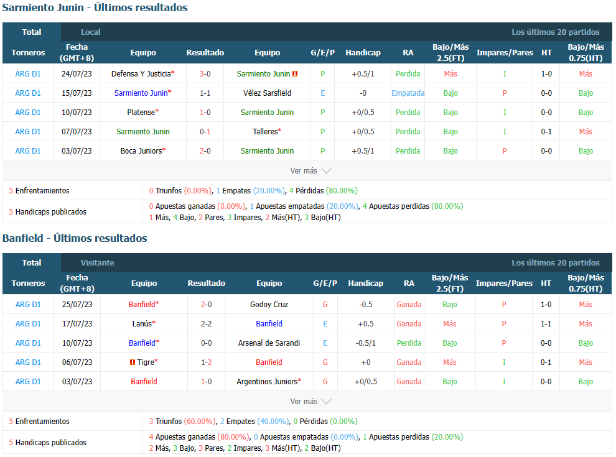Open ARG D1 link in the 07/07/23 row
Viewport: 616px width, 457px height.
pyautogui.click(x=28, y=132)
